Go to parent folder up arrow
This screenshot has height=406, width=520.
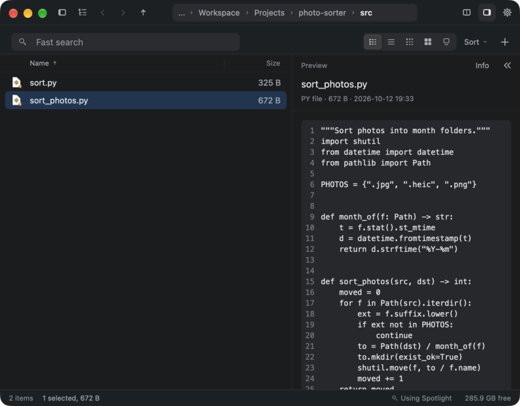click(143, 13)
